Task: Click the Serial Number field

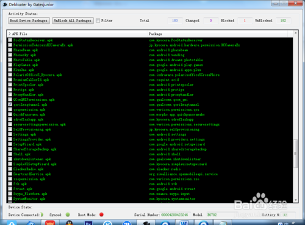Action: [x=175, y=215]
